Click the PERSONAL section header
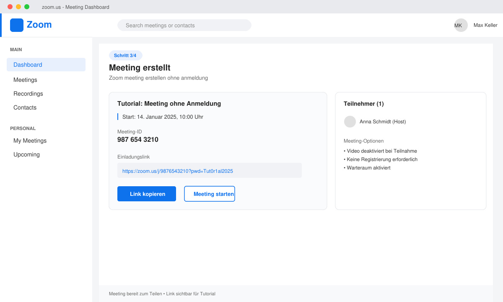Screen dimensions: 503x302 23,128
